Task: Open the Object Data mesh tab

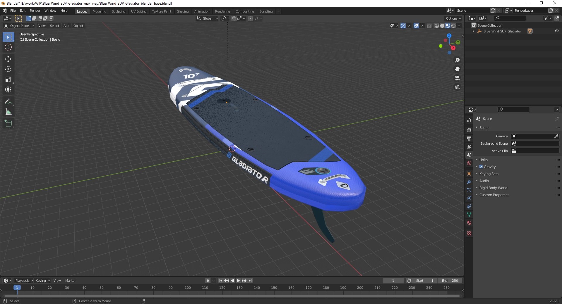Action: [469, 215]
